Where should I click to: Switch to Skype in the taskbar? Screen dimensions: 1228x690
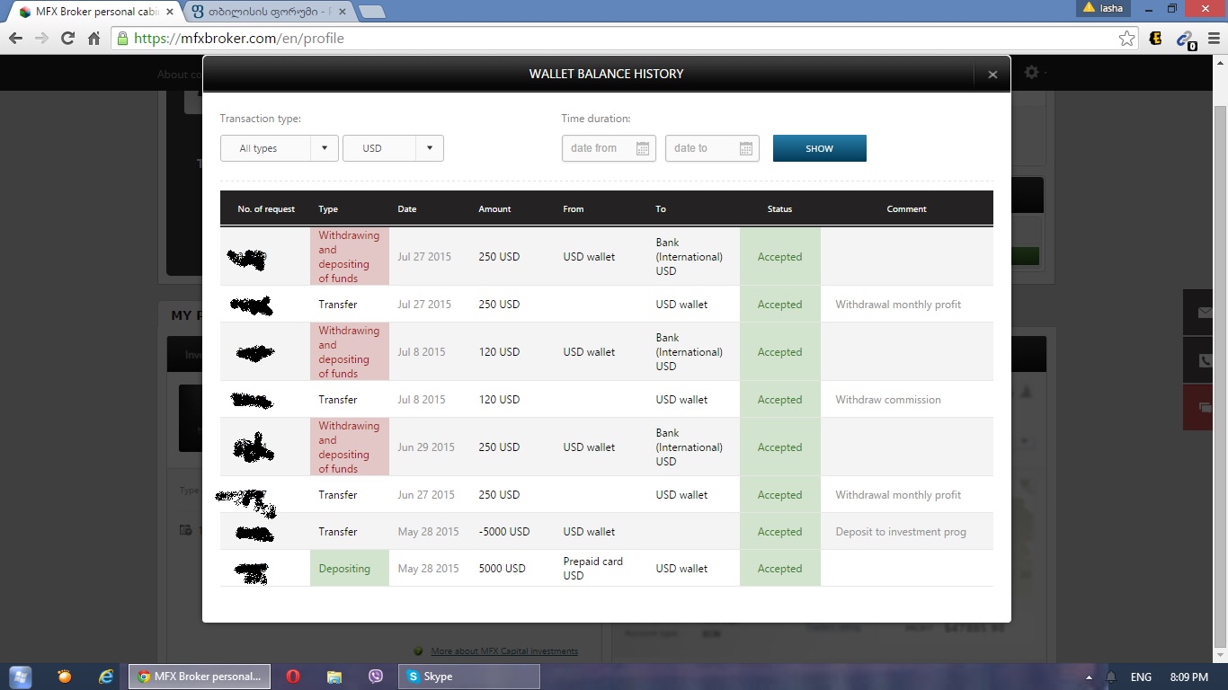coord(469,677)
